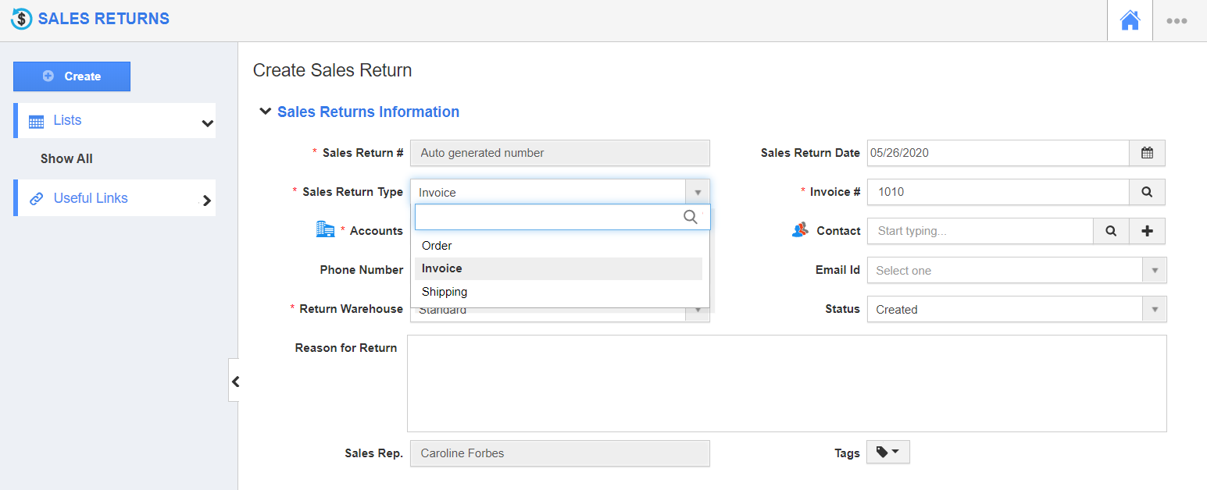Open the Status dropdown showing Created
This screenshot has height=490, width=1207.
1154,309
